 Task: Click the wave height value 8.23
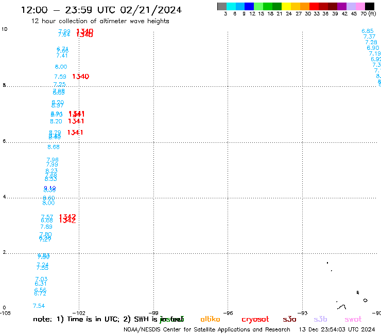(x=51, y=171)
